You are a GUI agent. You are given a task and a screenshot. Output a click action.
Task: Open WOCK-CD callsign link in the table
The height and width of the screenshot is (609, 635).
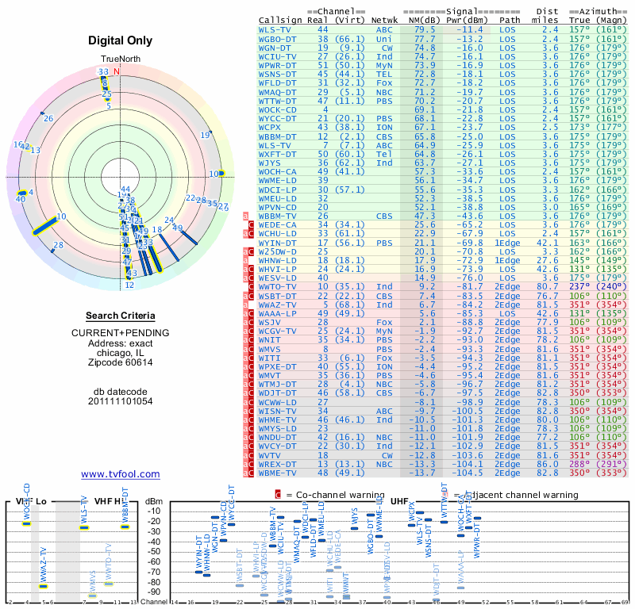(x=277, y=110)
